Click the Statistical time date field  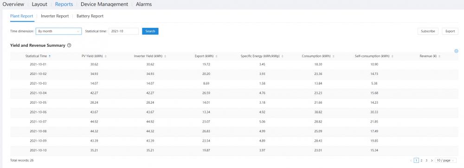pos(124,31)
